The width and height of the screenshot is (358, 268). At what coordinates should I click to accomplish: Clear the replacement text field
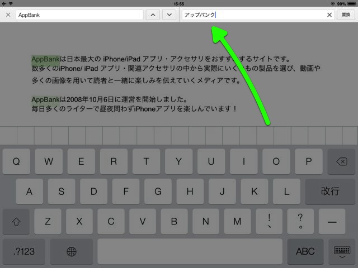[329, 15]
